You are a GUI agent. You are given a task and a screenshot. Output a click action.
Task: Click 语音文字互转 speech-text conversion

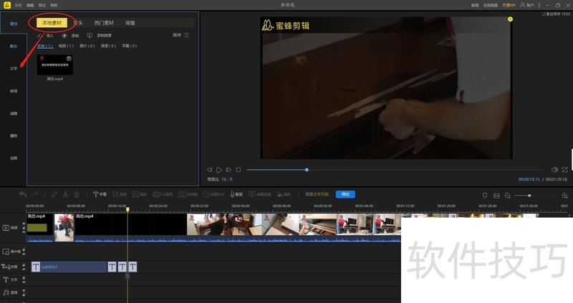click(317, 194)
